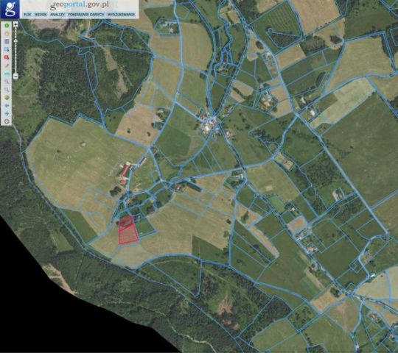Click the orange circle tool icon
Image resolution: width=398 pixels, height=353 pixels.
(x=7, y=33)
